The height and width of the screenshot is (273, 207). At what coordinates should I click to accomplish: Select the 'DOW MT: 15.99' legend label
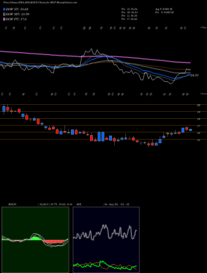pyautogui.click(x=17, y=14)
